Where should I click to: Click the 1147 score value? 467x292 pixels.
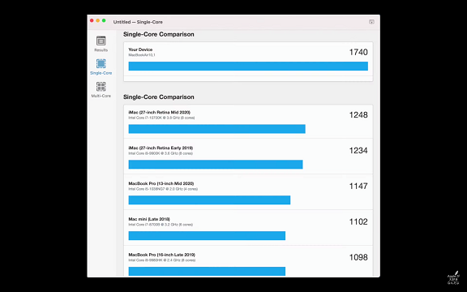pyautogui.click(x=358, y=187)
